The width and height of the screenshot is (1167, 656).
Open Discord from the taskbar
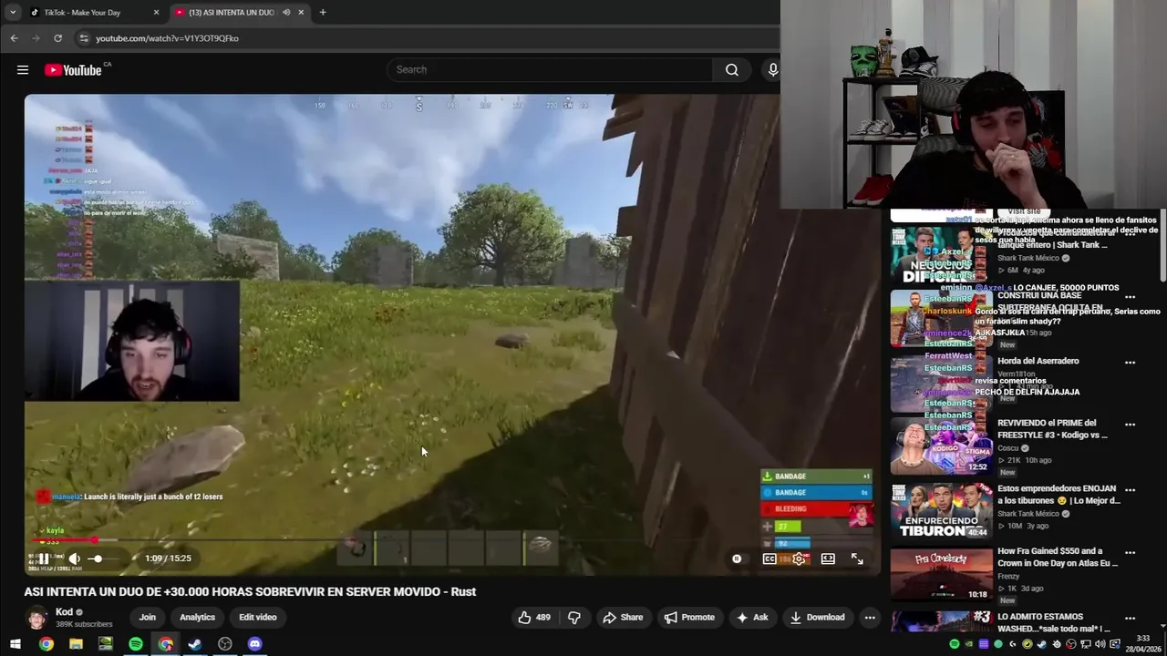point(255,644)
